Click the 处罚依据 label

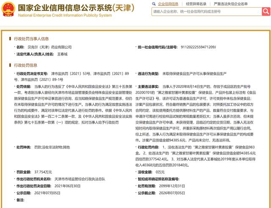[24, 86]
